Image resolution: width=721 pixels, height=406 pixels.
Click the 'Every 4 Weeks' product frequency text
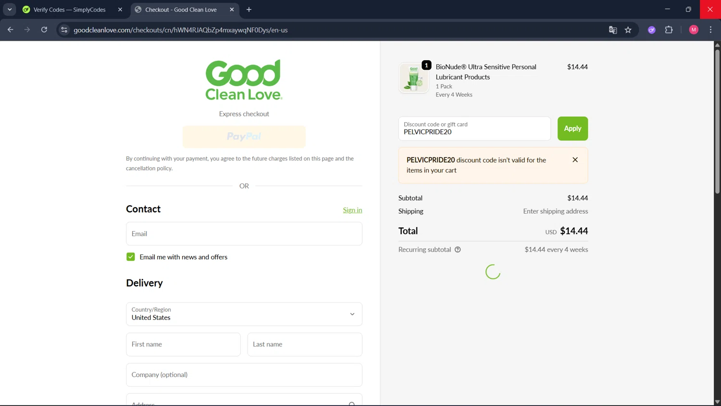(x=454, y=95)
